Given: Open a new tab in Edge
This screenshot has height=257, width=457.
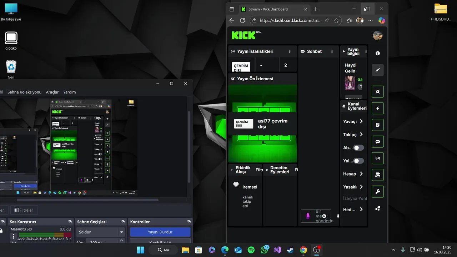Looking at the screenshot, I should [316, 9].
